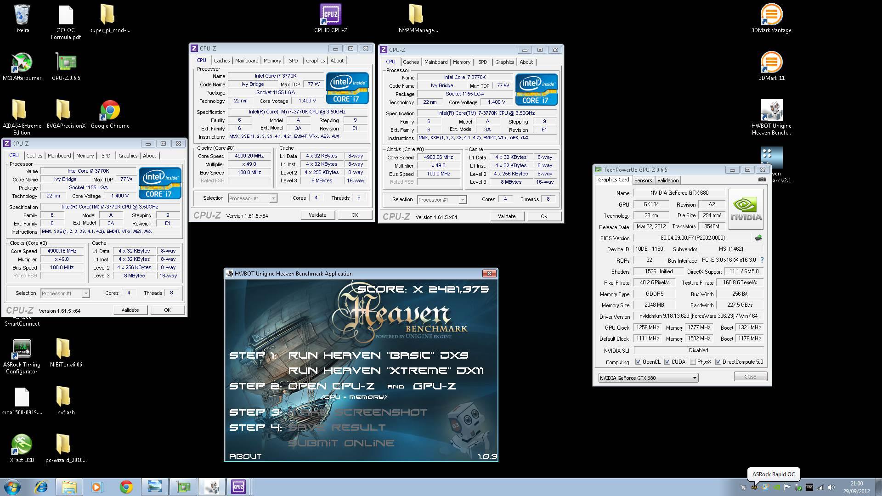
Task: Open Graphics tab in right CPU-Z window
Action: point(504,62)
